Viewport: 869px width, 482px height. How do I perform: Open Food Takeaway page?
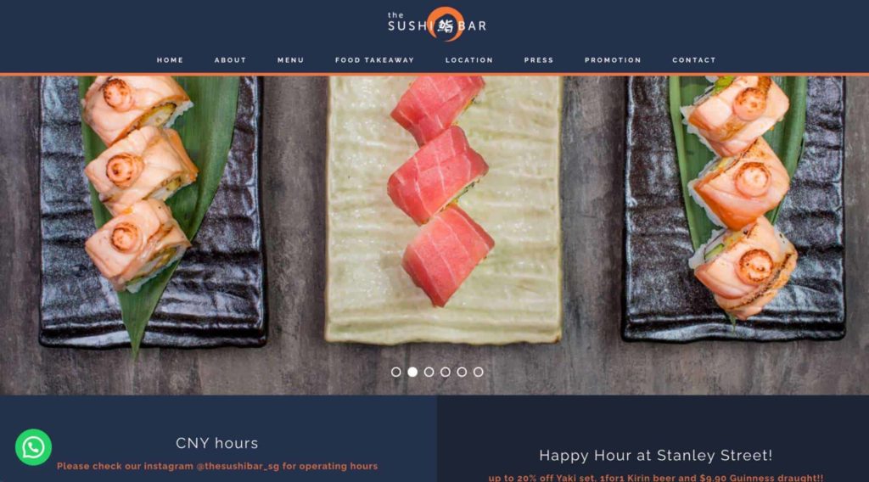pyautogui.click(x=374, y=60)
